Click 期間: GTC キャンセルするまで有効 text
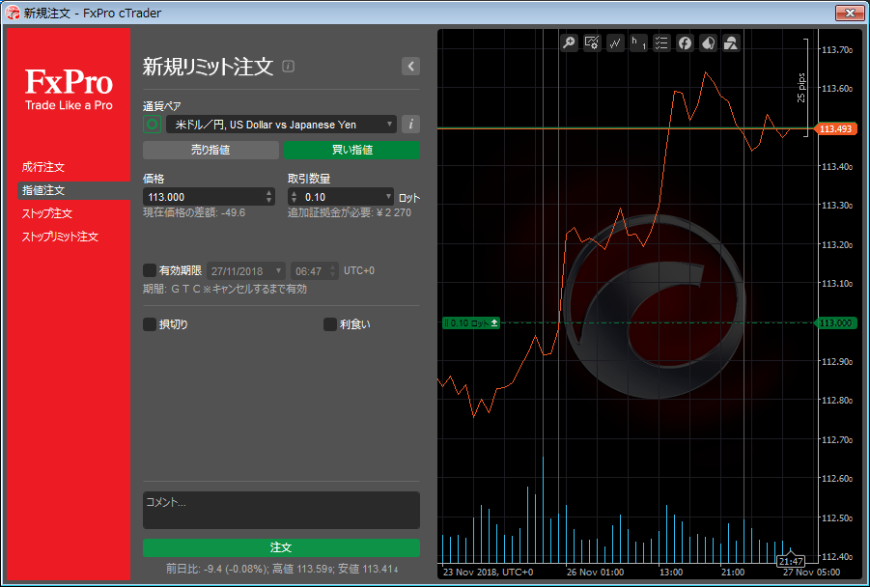 [225, 289]
